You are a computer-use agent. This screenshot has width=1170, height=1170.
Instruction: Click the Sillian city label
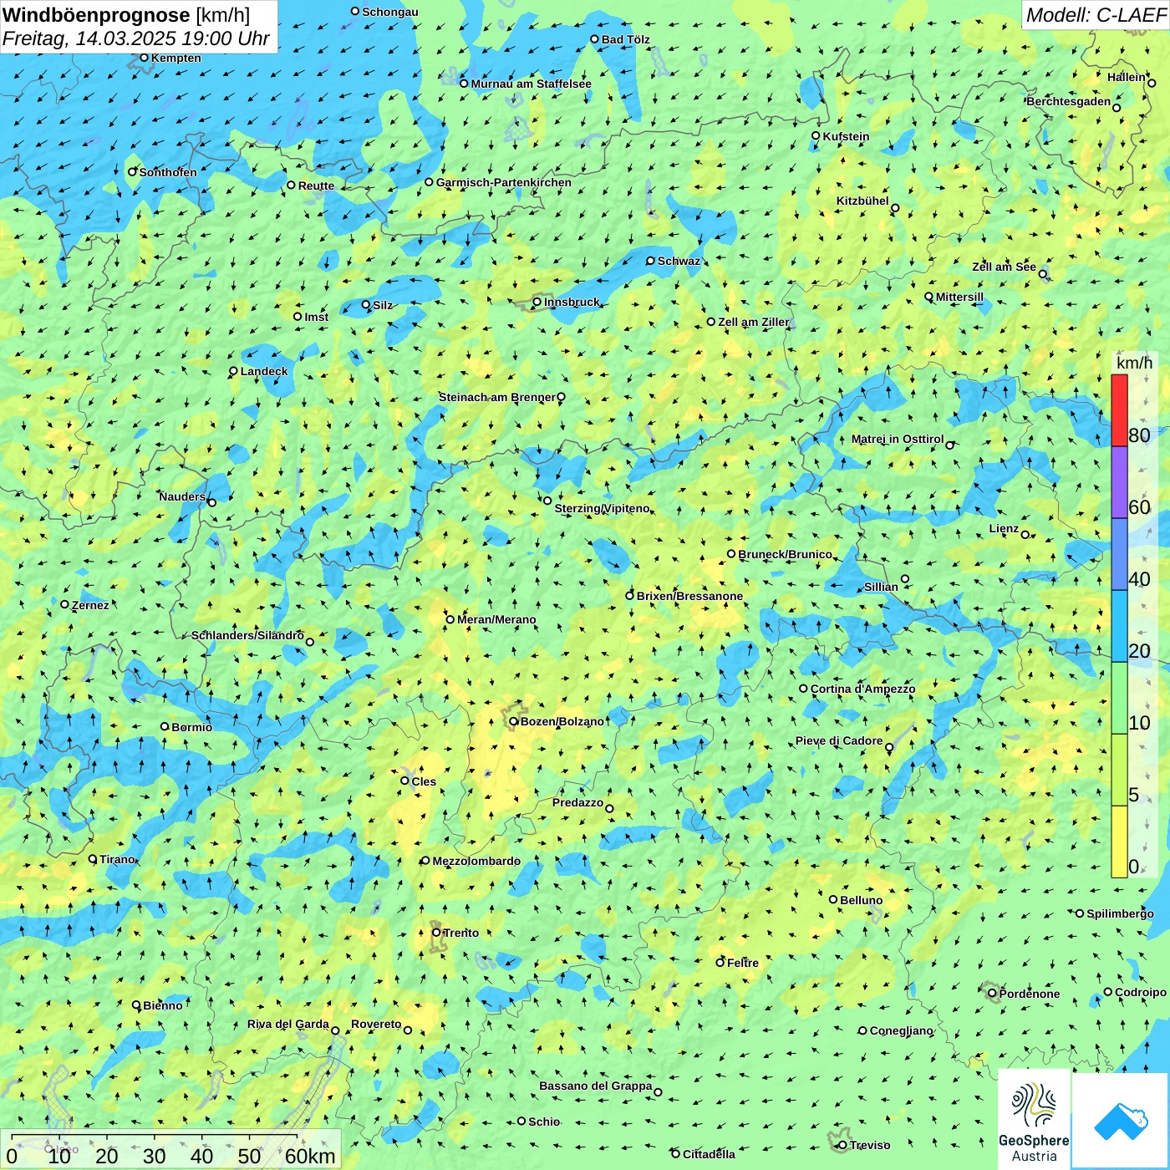pos(881,587)
